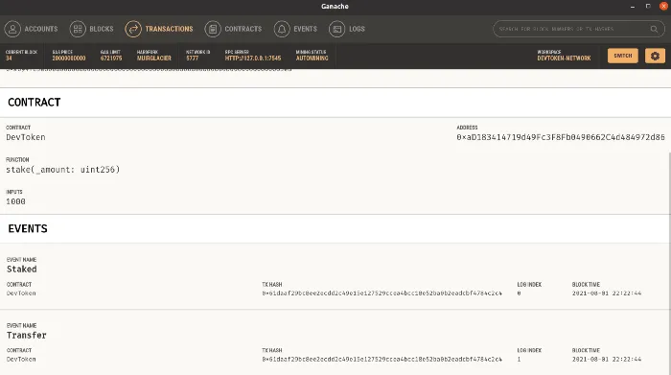
Task: Click the current block value 34
Action: (x=9, y=59)
